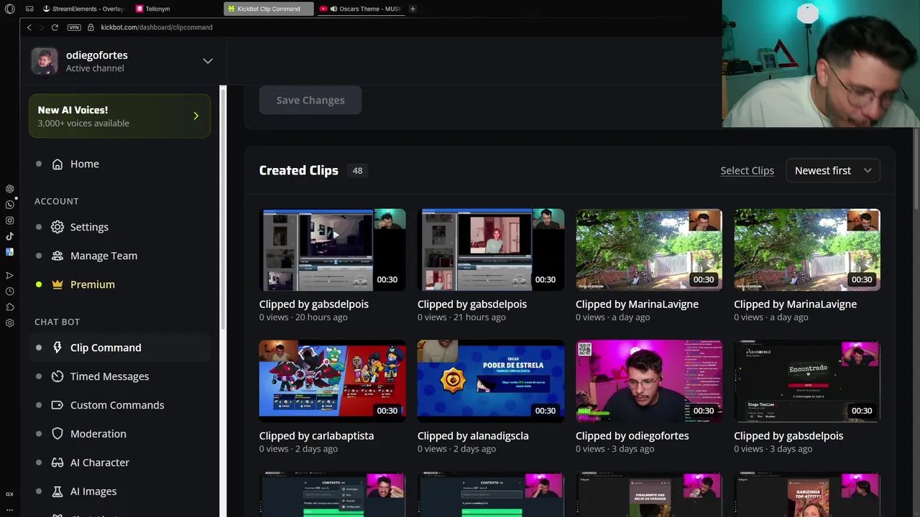Click 'Clipped by carlabaptista' title

click(316, 436)
